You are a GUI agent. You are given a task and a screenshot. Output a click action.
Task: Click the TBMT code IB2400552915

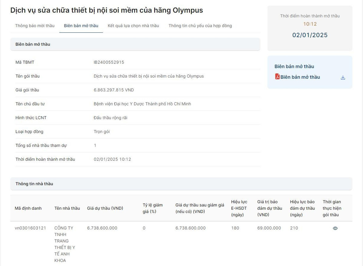point(109,62)
